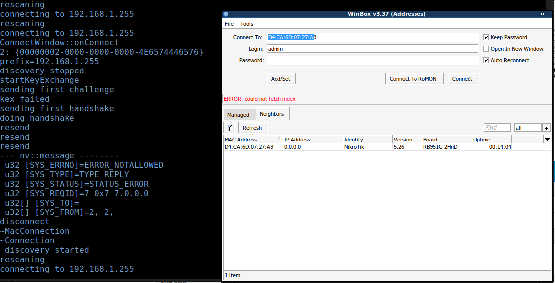Viewport: 555px width, 283px height.
Task: Toggle the Keep Password checkbox
Action: (486, 37)
